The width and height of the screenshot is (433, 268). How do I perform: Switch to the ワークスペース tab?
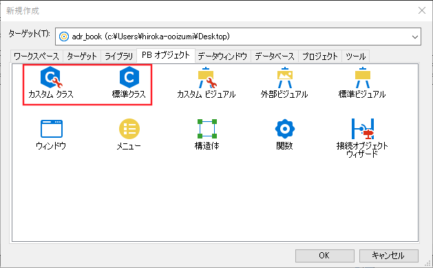tap(36, 56)
